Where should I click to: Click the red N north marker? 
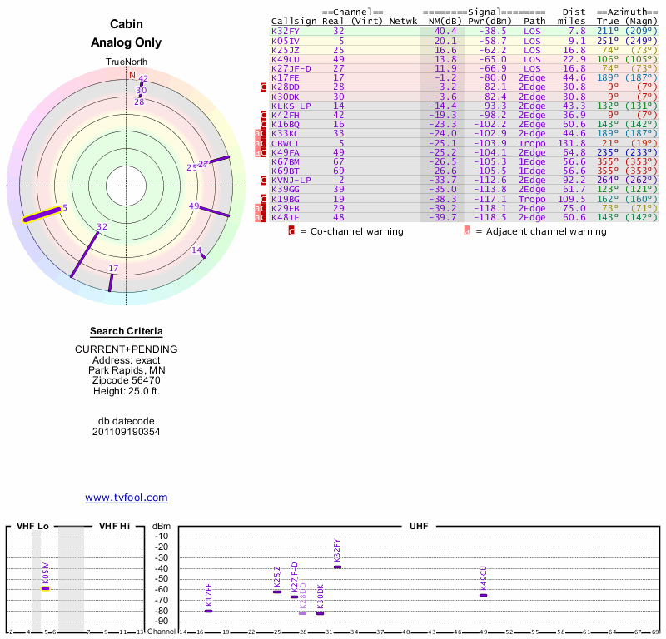click(132, 75)
